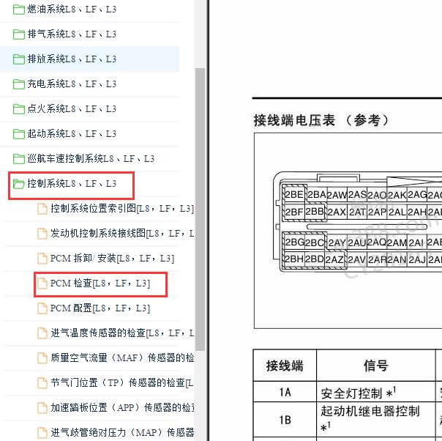Open 进气歧管绝对压力（MAP）传感器 page
The height and width of the screenshot is (441, 442).
(x=122, y=432)
